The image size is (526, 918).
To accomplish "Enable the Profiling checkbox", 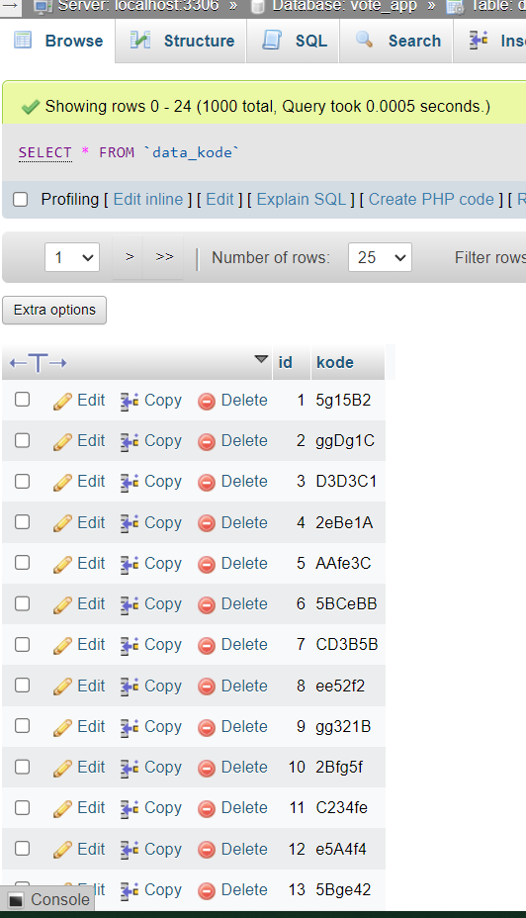I will pos(21,200).
